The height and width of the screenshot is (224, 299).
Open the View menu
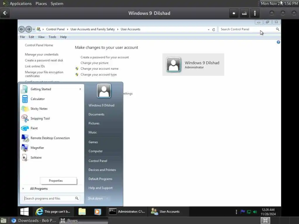point(41,37)
